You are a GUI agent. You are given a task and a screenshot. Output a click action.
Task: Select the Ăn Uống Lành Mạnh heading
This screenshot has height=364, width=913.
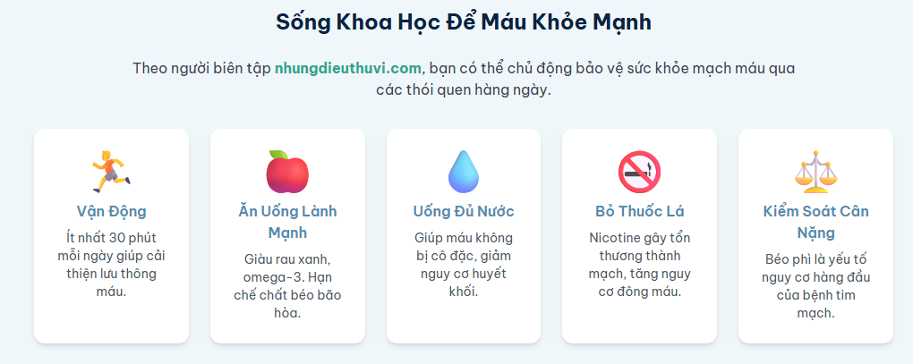pyautogui.click(x=287, y=222)
